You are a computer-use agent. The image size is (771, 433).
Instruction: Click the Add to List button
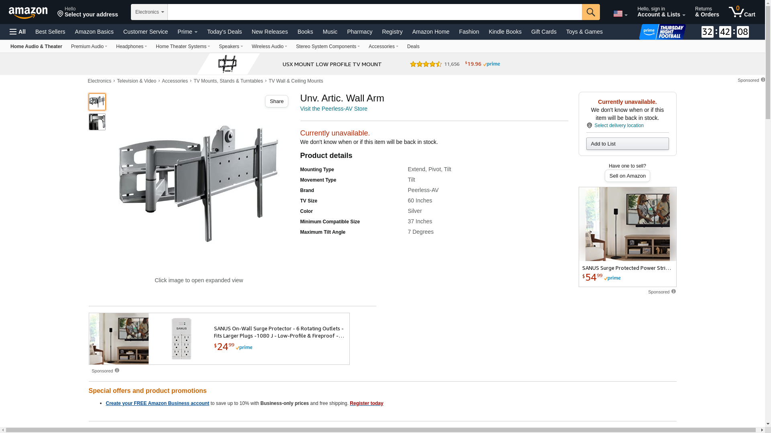coord(627,144)
